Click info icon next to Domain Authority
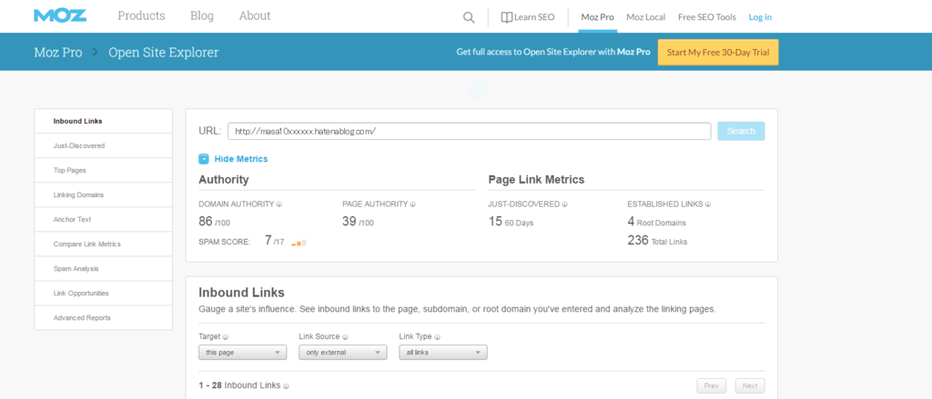The image size is (932, 399). 279,204
